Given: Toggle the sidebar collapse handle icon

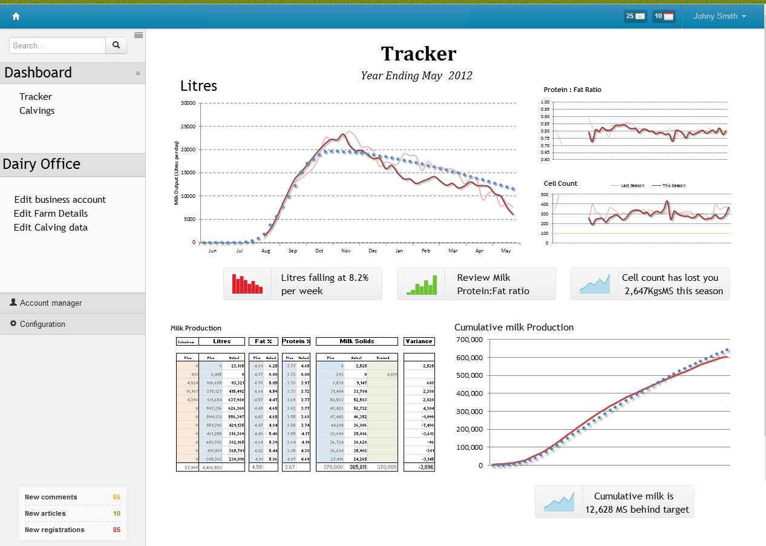Looking at the screenshot, I should [139, 35].
